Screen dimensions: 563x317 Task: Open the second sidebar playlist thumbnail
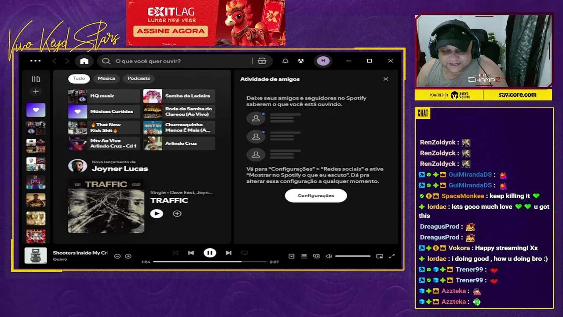[36, 128]
